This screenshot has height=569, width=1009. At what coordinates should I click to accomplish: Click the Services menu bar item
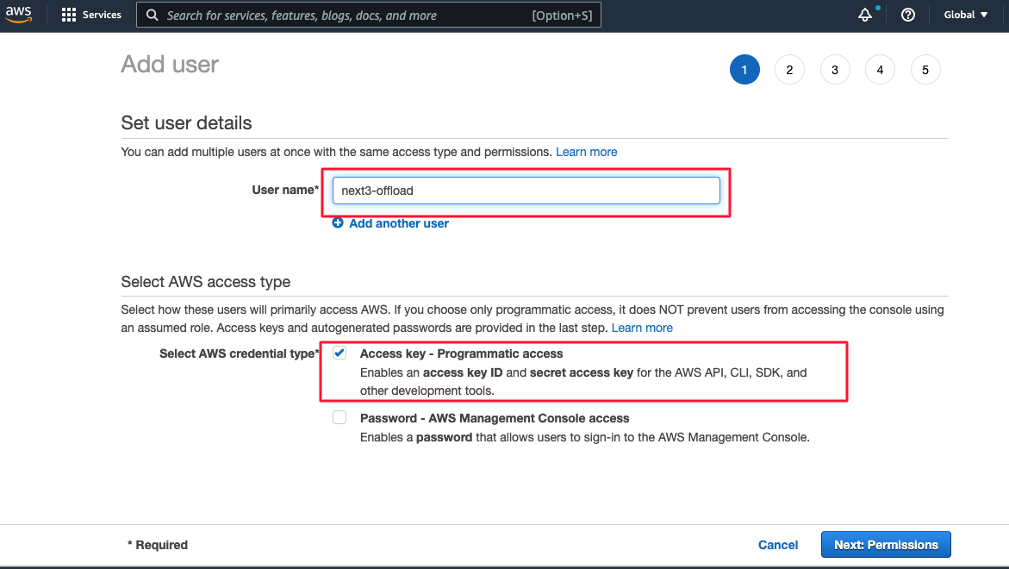coord(101,14)
